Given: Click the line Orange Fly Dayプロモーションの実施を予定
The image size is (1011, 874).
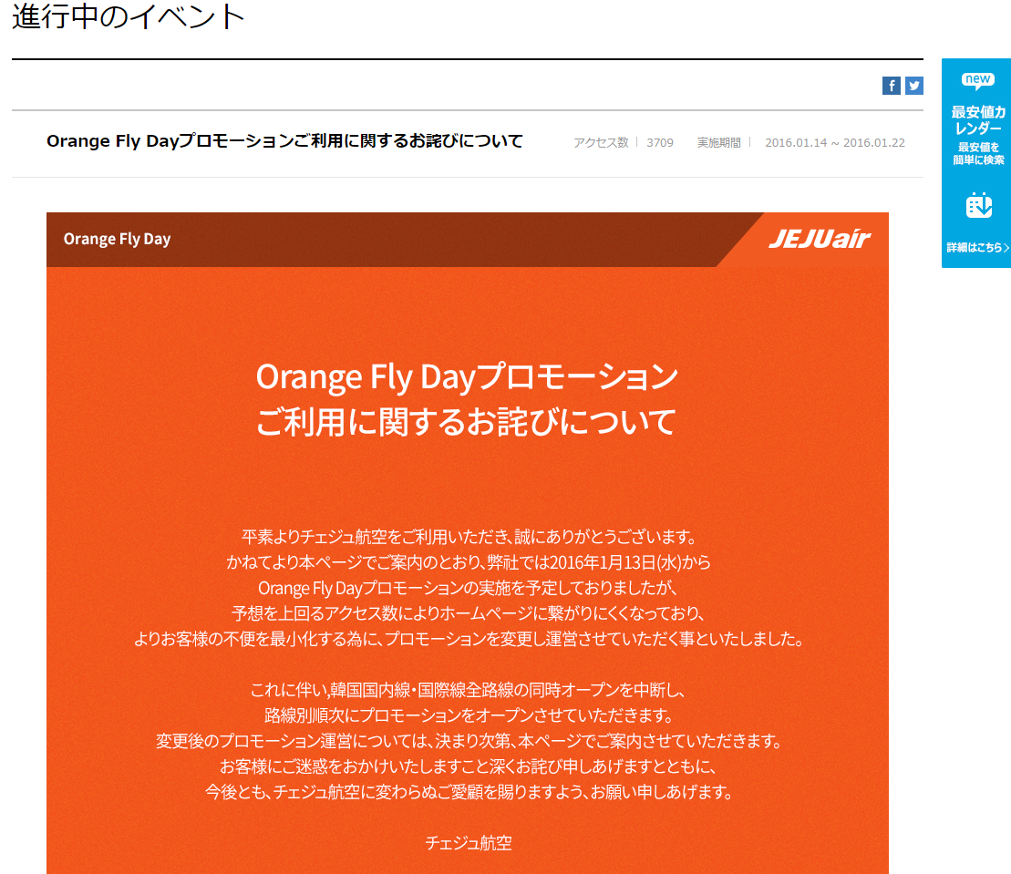Looking at the screenshot, I should click(468, 588).
